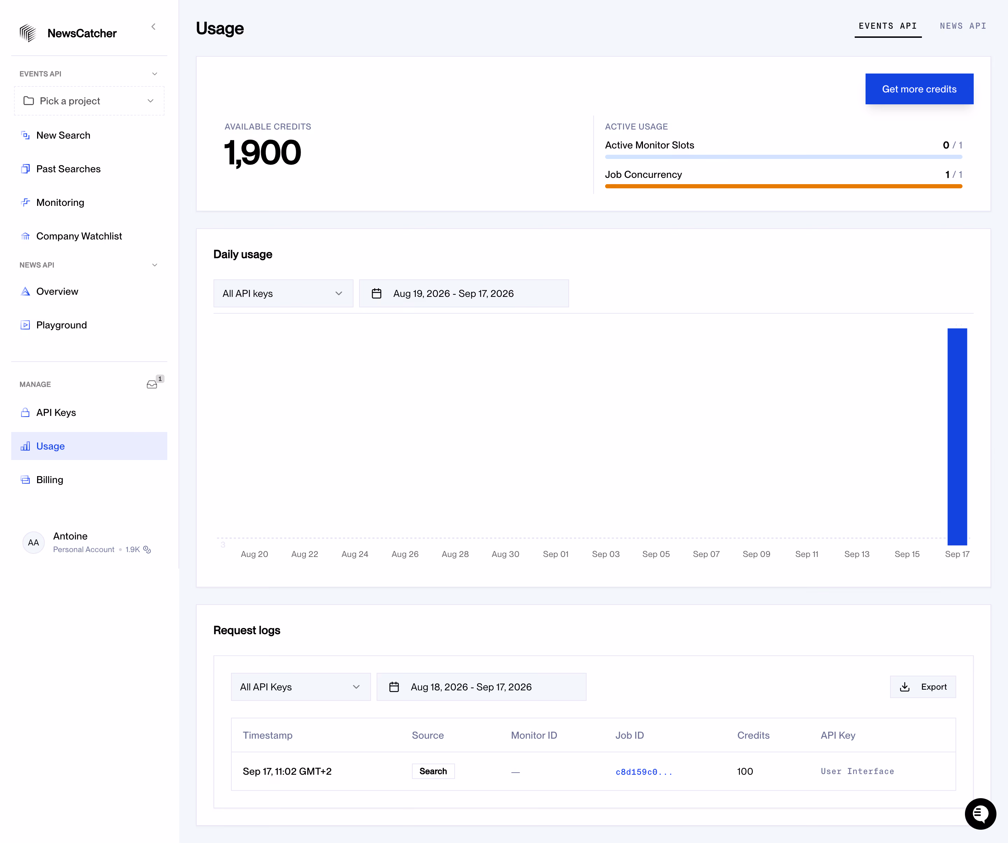Open the inbox notifications icon beside Manage
The image size is (1008, 843).
pyautogui.click(x=152, y=384)
